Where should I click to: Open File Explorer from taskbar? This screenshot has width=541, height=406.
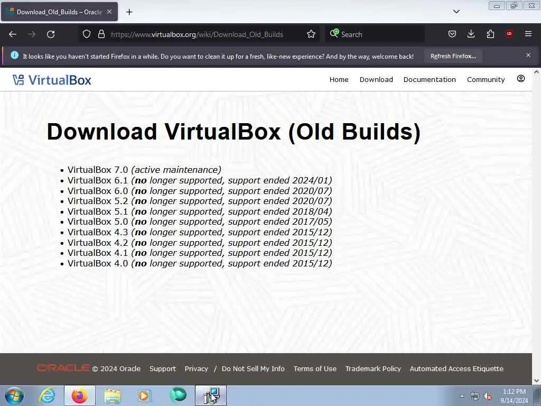(x=113, y=395)
